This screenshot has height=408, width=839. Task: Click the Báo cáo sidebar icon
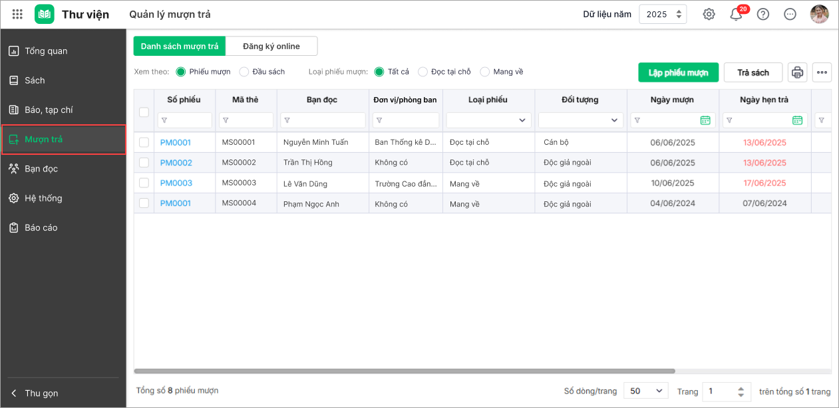coord(13,227)
